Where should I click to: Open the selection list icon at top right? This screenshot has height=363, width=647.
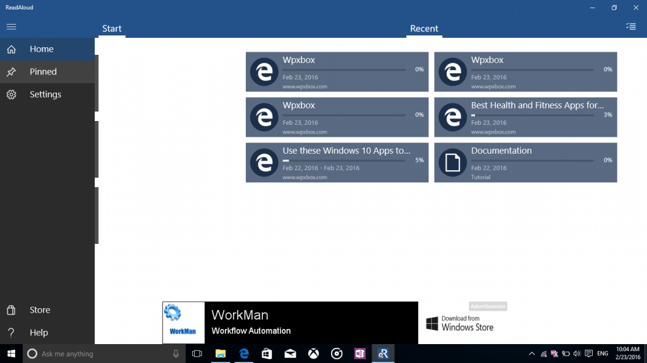pos(631,26)
